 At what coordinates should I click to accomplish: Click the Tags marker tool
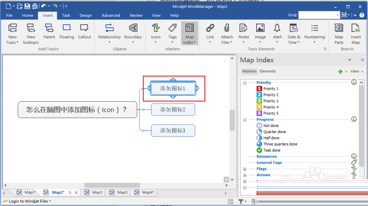coord(172,33)
